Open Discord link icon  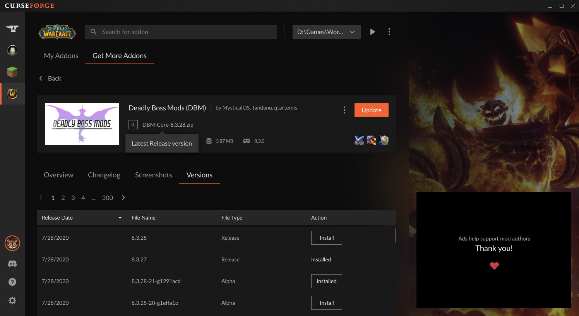click(x=12, y=264)
